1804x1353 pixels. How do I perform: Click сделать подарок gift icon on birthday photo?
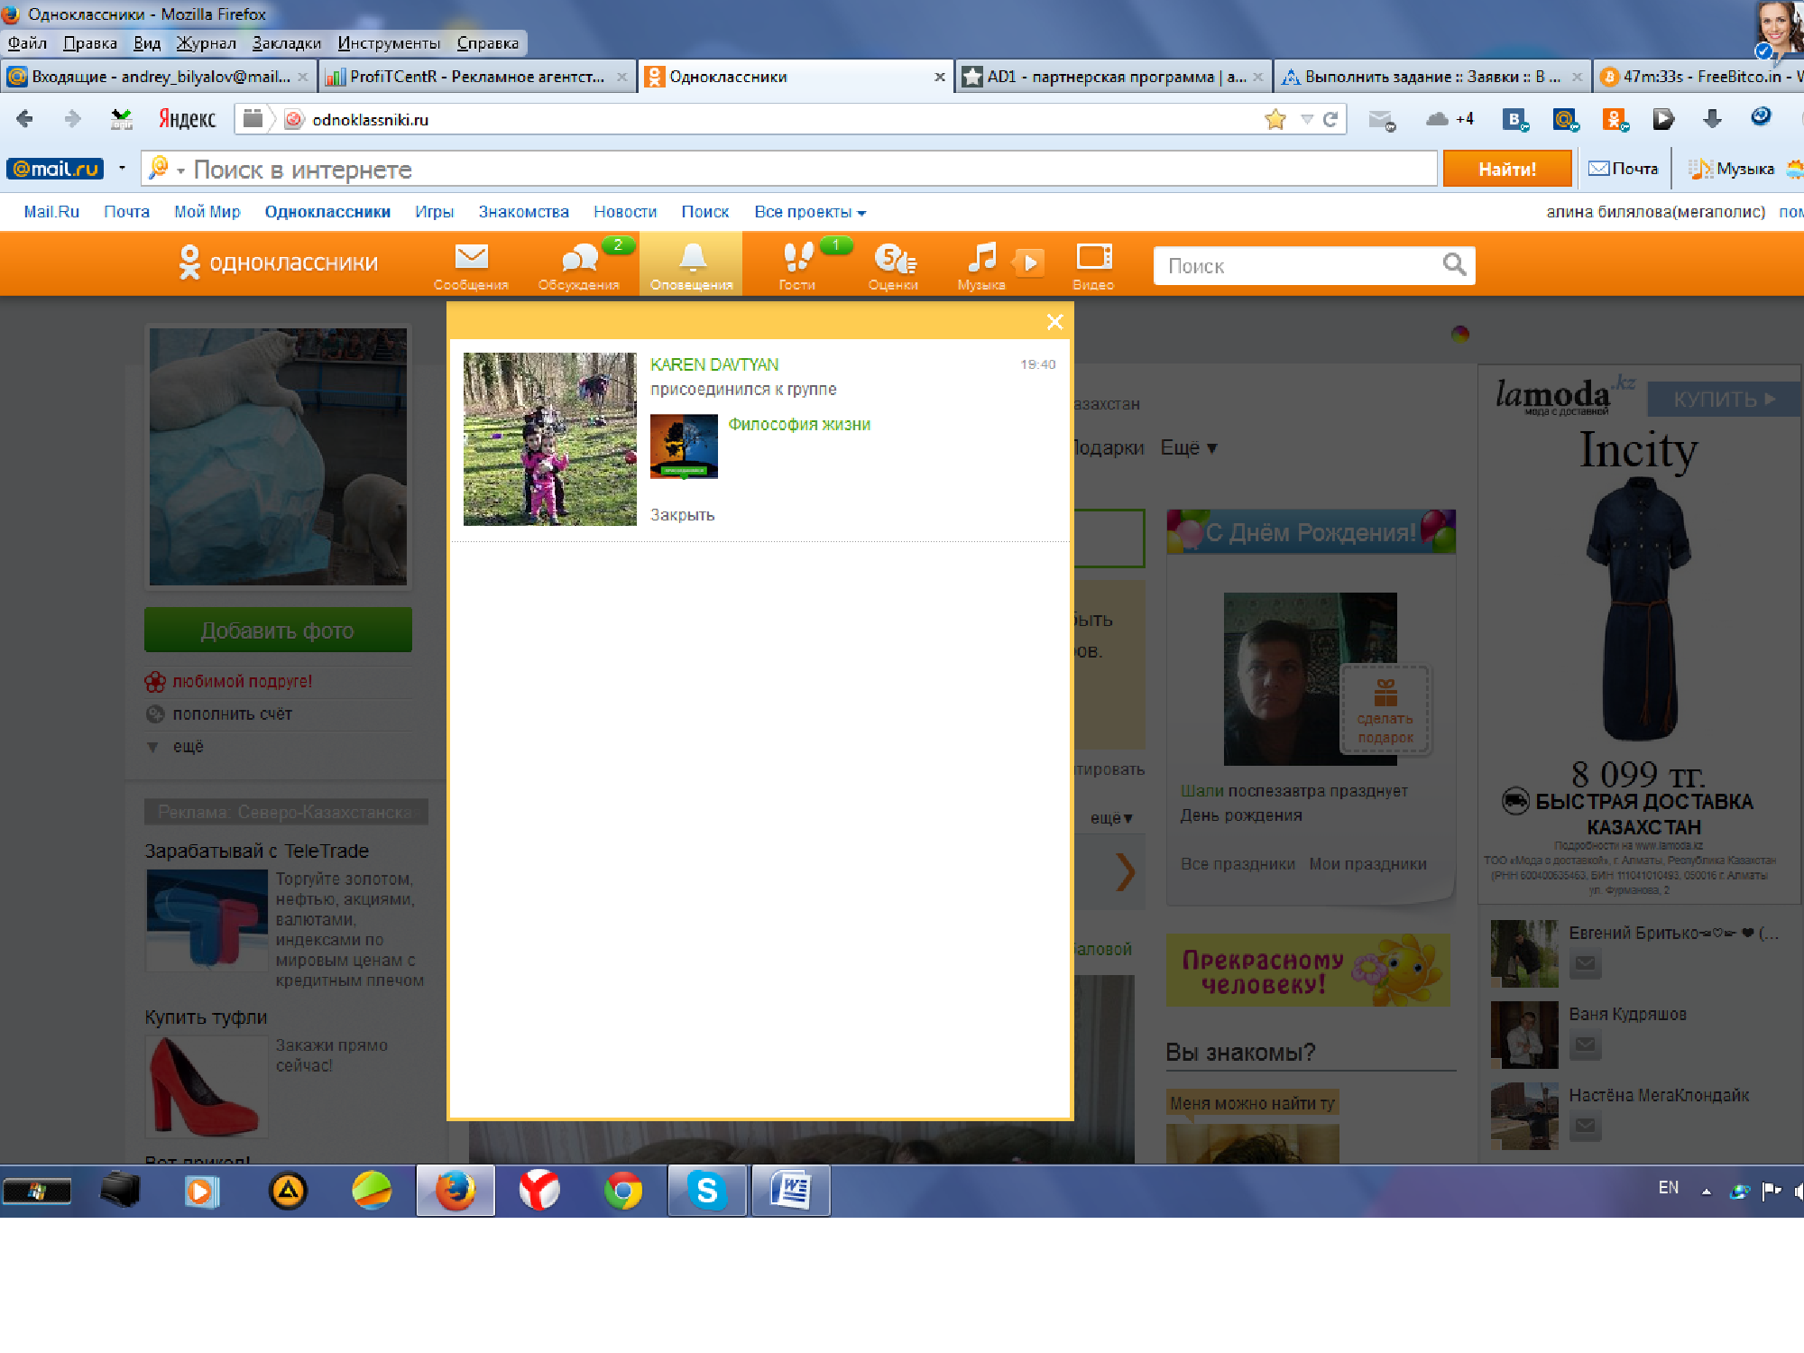(x=1385, y=710)
